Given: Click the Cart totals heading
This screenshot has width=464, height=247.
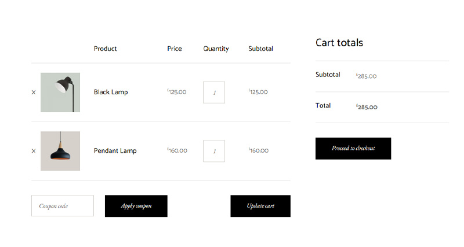Looking at the screenshot, I should (x=339, y=43).
